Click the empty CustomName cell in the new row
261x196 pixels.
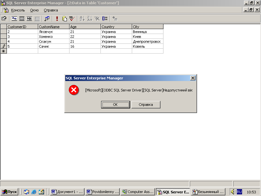point(54,51)
